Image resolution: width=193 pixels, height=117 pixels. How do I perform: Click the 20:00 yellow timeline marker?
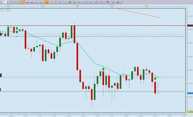tap(146, 7)
